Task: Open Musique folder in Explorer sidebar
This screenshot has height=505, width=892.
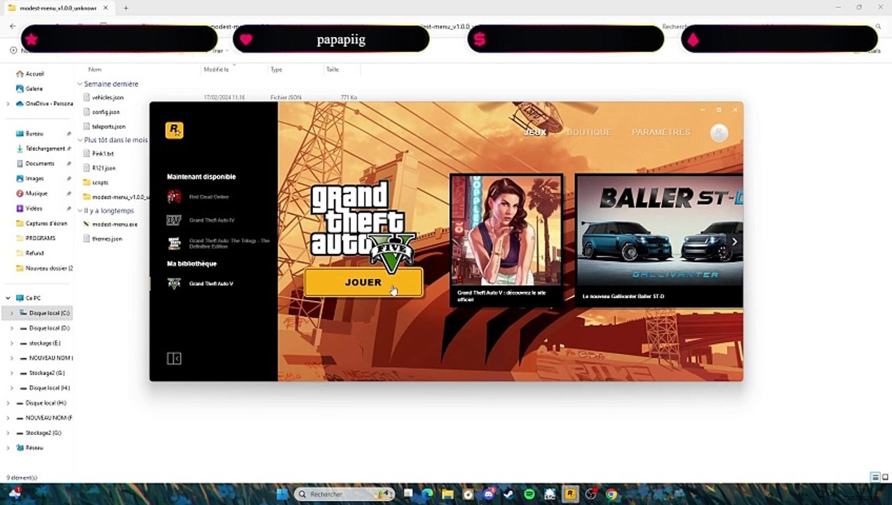Action: (36, 194)
